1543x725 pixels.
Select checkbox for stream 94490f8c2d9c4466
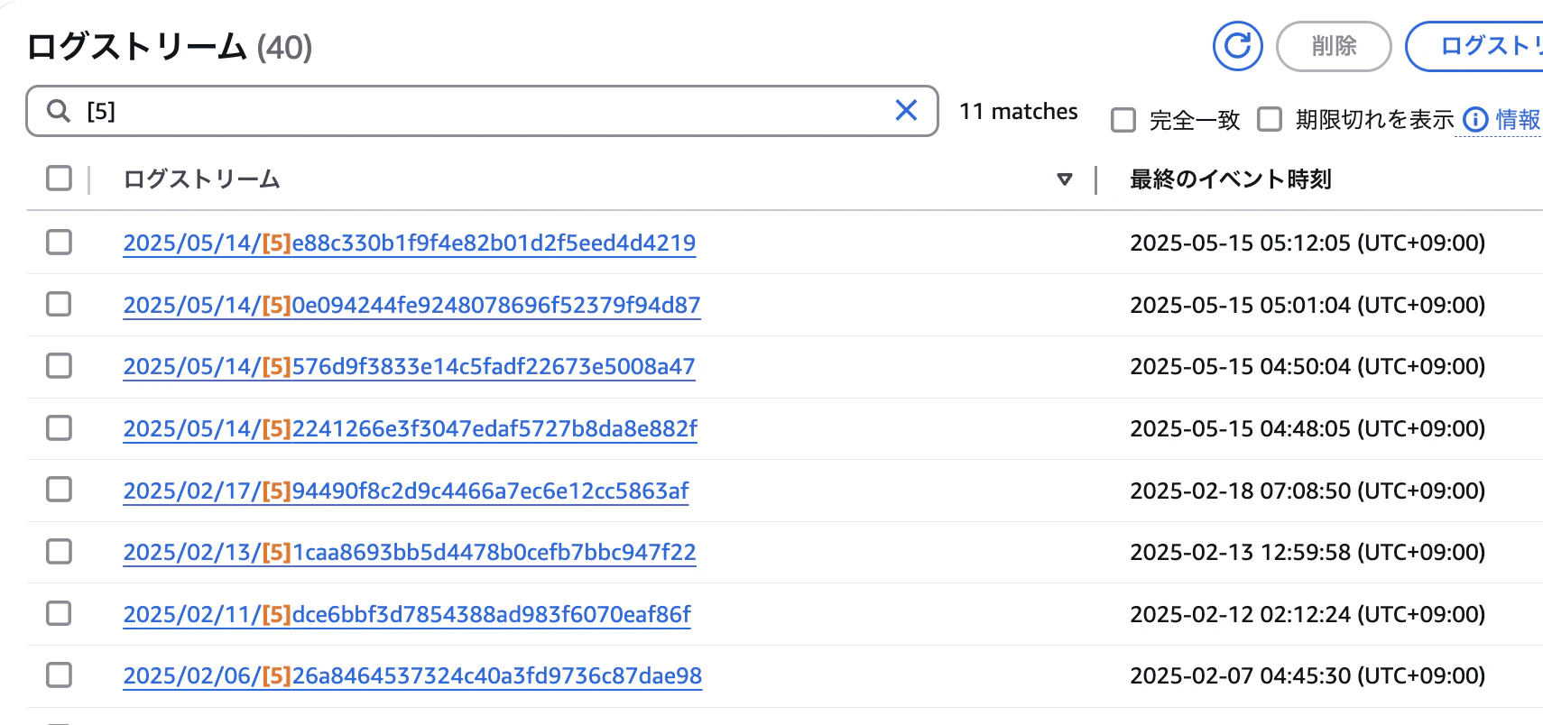(x=60, y=490)
